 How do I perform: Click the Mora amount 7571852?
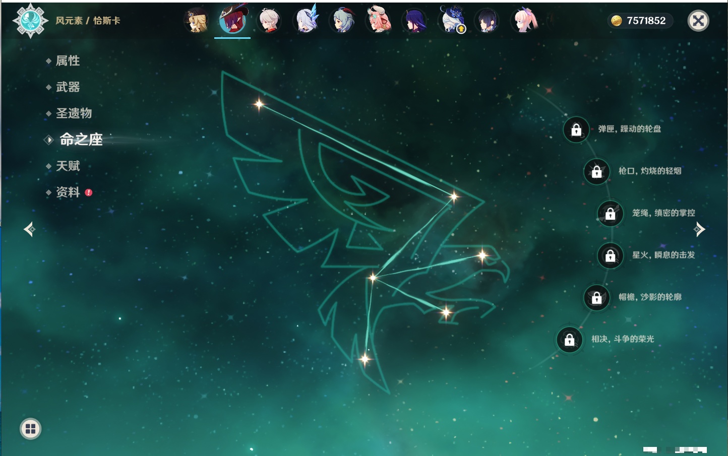point(646,21)
